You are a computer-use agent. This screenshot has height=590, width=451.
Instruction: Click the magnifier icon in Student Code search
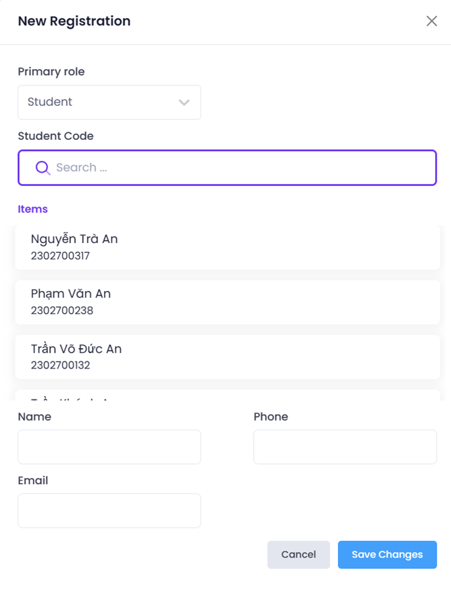(43, 168)
